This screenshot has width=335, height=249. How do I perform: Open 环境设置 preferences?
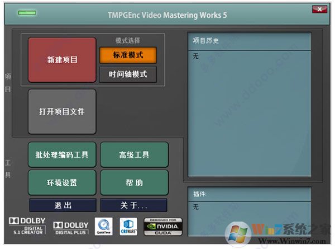(62, 182)
